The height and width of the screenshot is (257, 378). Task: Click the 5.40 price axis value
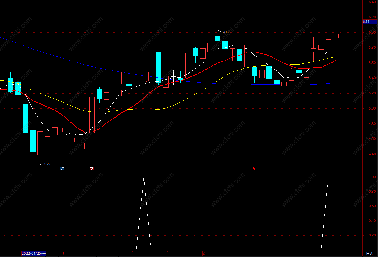372,78
